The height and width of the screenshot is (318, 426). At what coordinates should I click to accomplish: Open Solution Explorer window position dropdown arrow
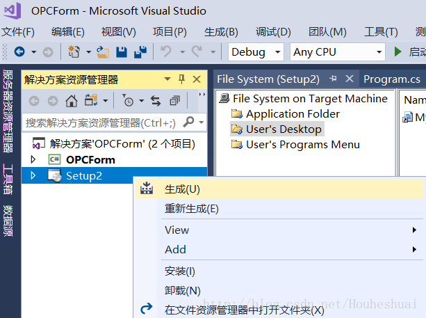(167, 79)
